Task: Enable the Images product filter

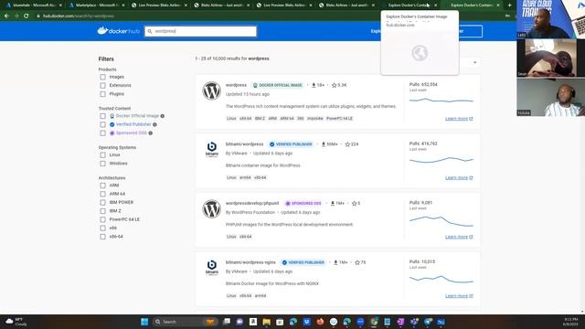Action: click(102, 77)
